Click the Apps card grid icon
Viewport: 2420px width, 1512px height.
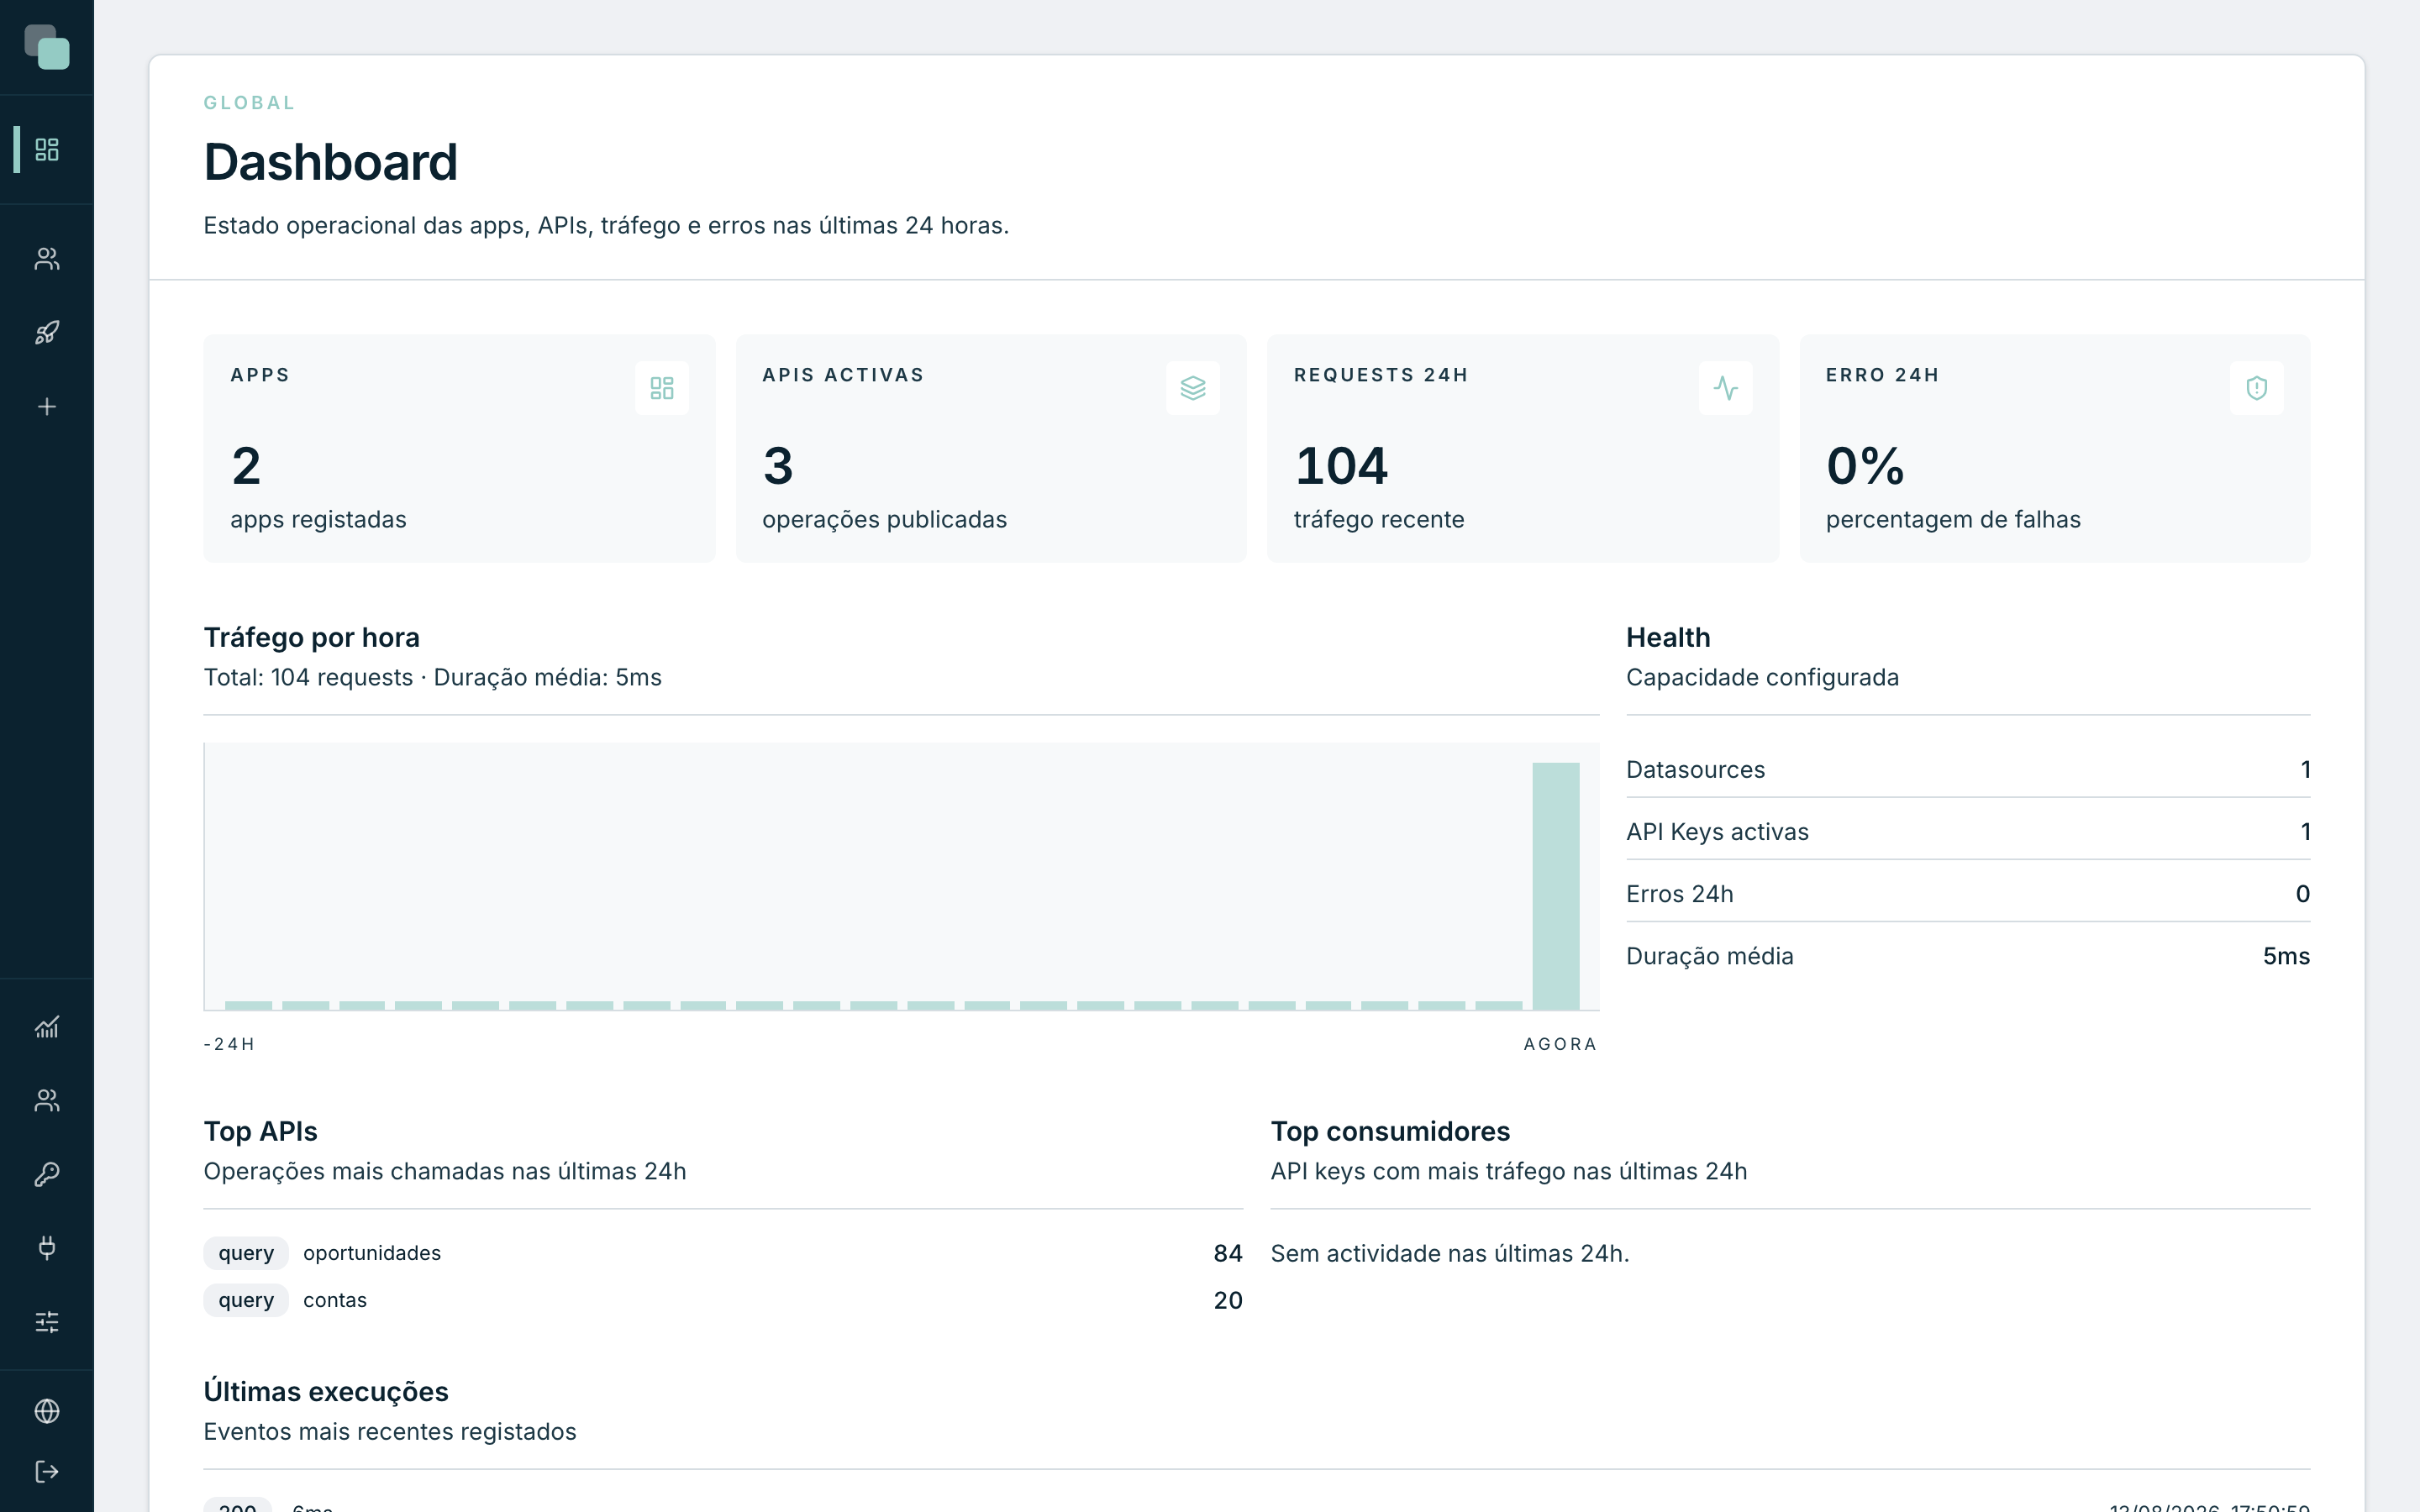point(662,388)
